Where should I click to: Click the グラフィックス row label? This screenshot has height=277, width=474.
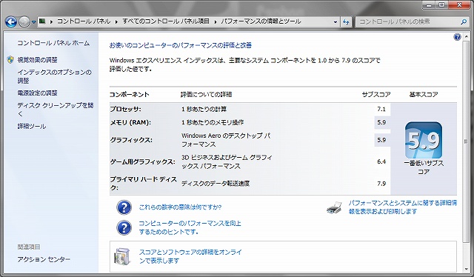pyautogui.click(x=131, y=140)
